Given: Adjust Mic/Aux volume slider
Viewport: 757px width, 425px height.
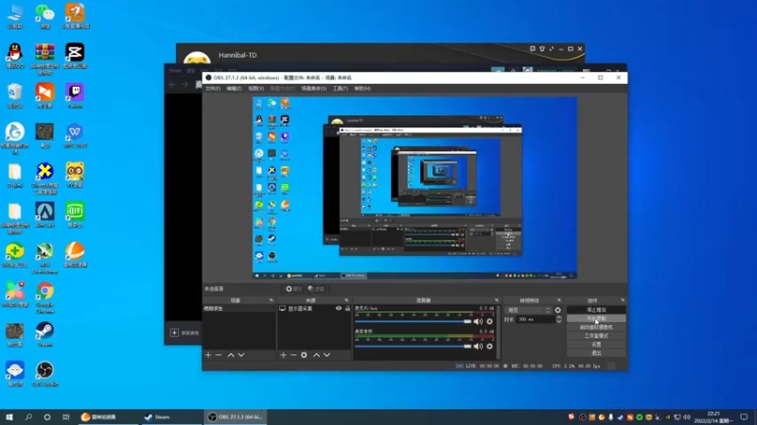Looking at the screenshot, I should [x=413, y=321].
